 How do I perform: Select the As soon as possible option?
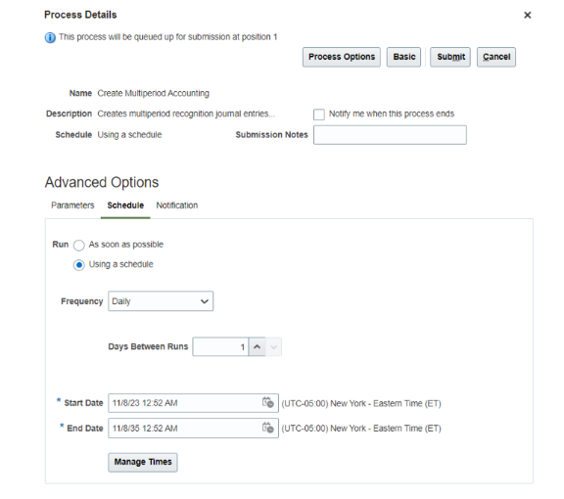pyautogui.click(x=78, y=246)
